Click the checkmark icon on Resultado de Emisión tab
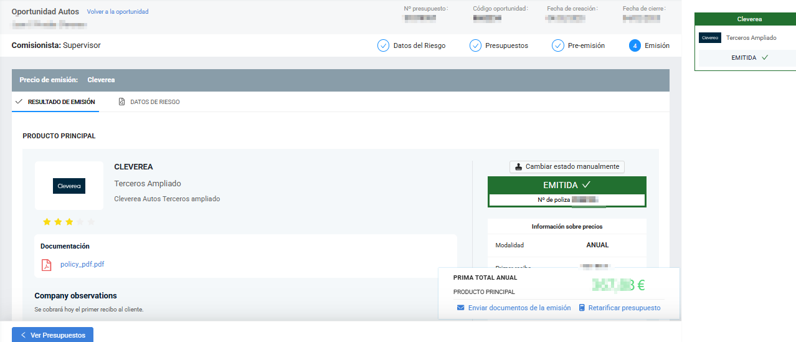This screenshot has height=342, width=796. pos(19,101)
